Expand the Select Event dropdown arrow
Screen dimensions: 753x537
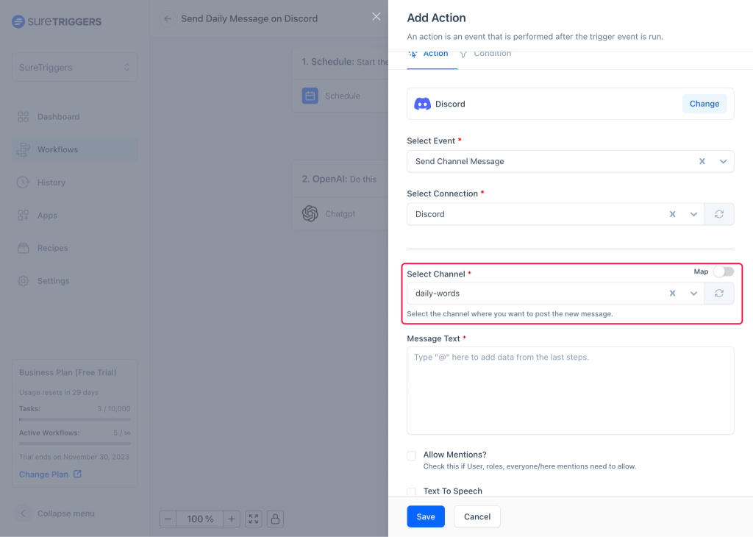coord(723,161)
